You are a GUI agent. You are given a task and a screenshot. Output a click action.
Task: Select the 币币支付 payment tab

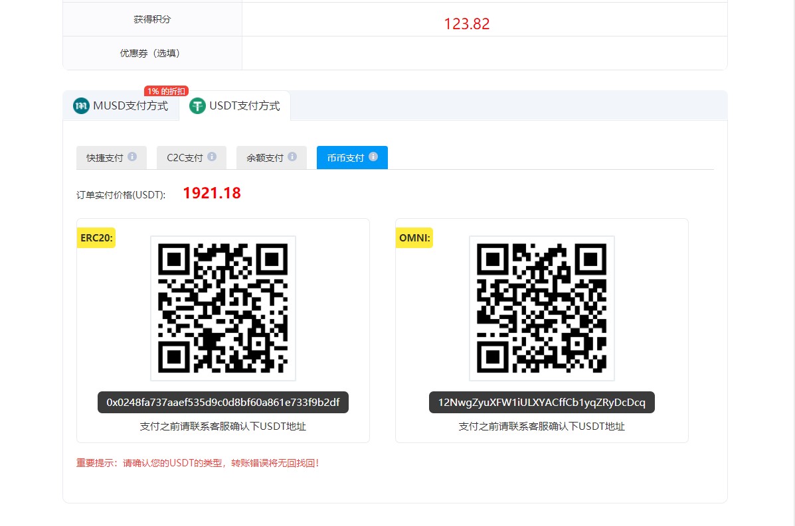click(353, 157)
